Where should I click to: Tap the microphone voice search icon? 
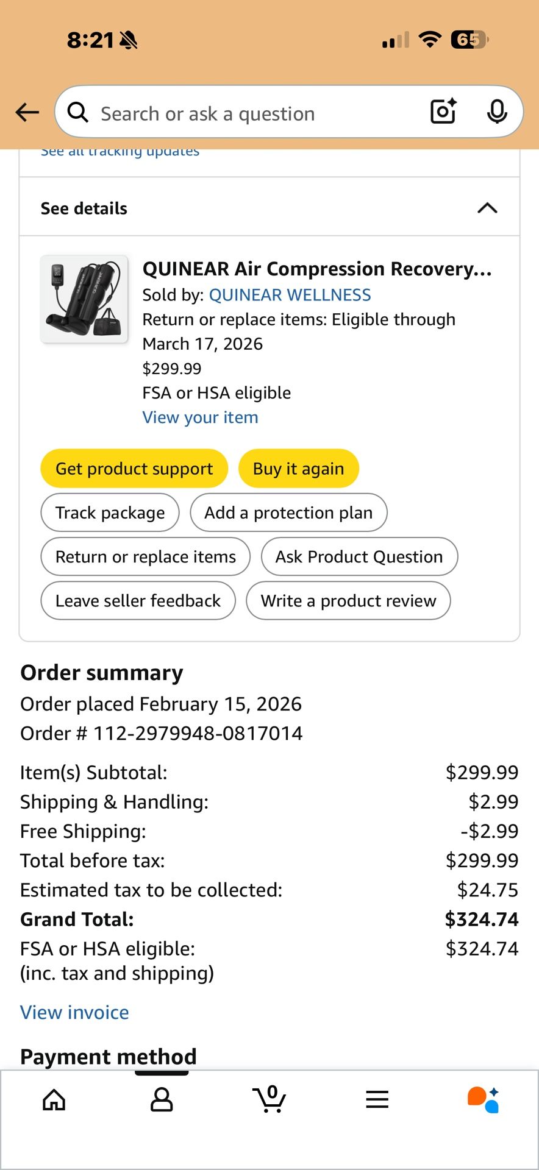pos(497,112)
